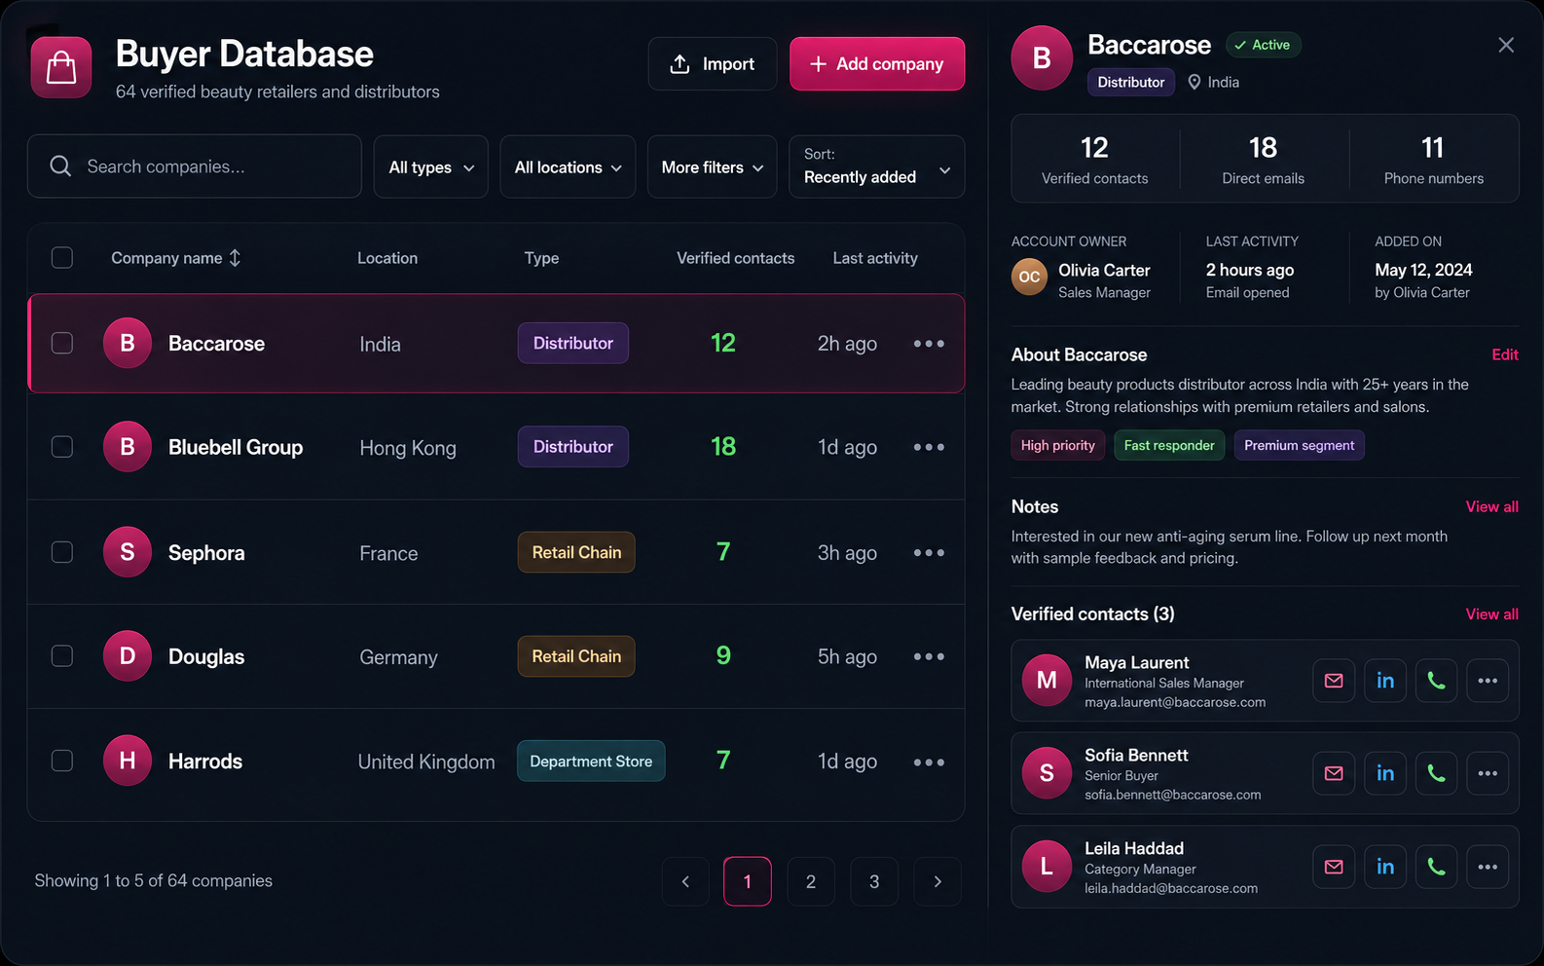Go to page 1

click(748, 881)
